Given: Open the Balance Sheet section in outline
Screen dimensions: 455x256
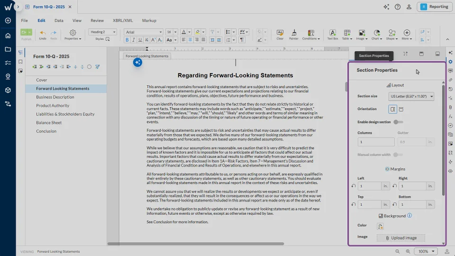Looking at the screenshot, I should coord(49,123).
